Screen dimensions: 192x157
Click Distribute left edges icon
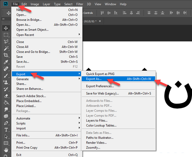pos(171,13)
